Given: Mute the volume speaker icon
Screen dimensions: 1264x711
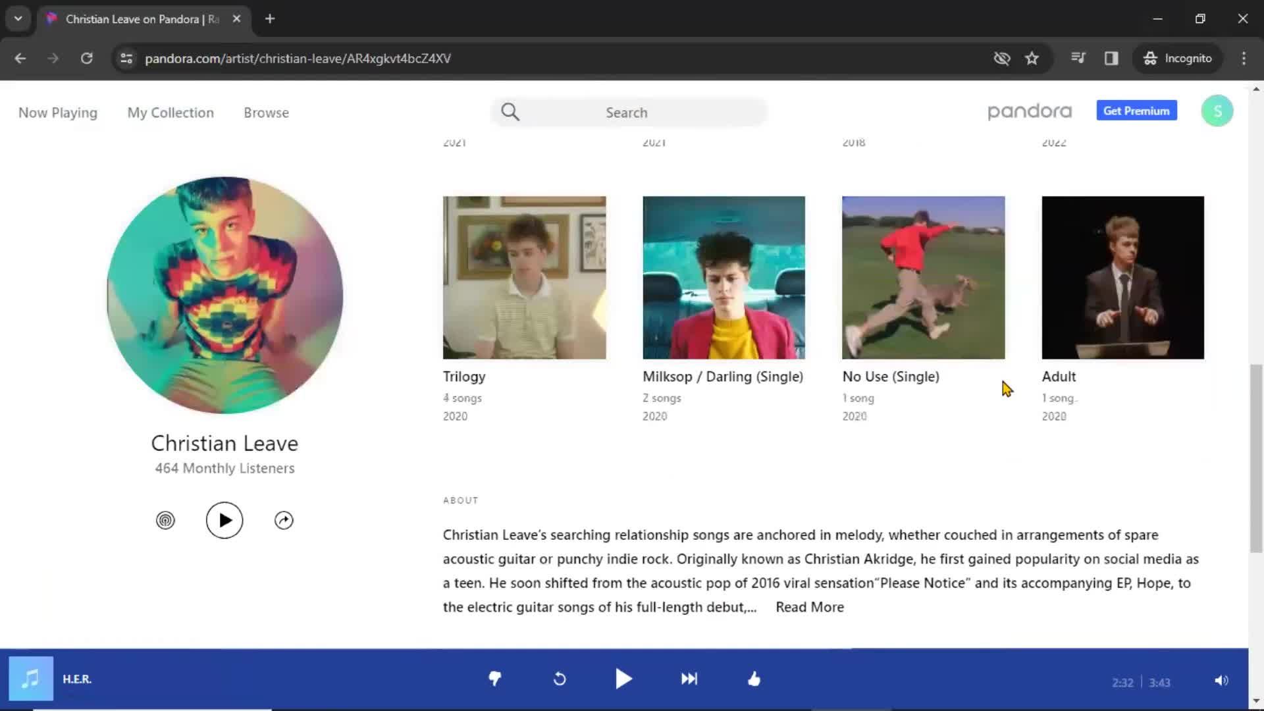Looking at the screenshot, I should pyautogui.click(x=1221, y=681).
